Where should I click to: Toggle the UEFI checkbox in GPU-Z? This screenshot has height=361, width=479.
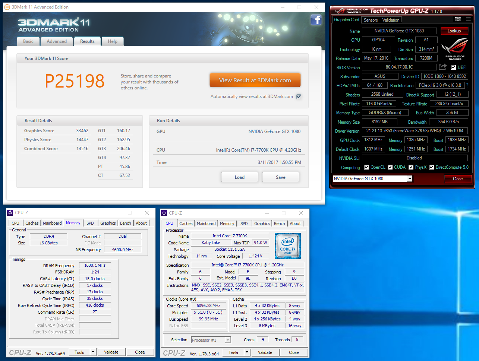click(x=453, y=67)
